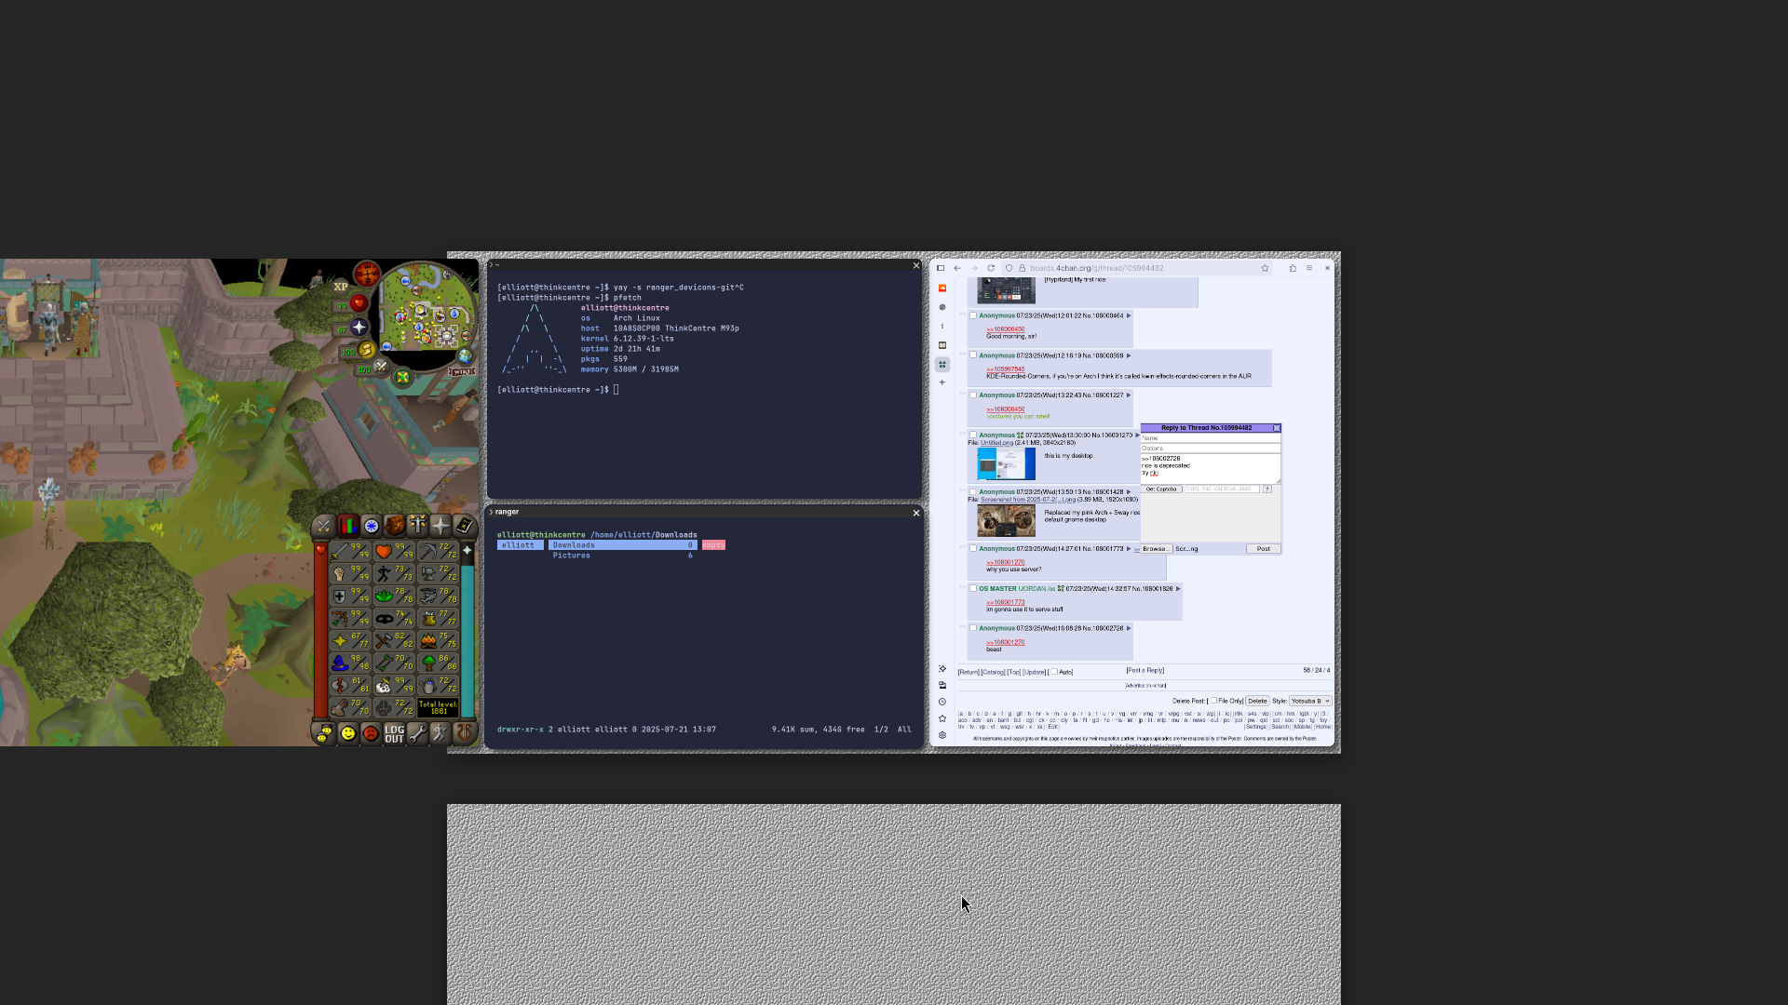
Task: Open the Worn Equipment tab
Action: coord(417,527)
